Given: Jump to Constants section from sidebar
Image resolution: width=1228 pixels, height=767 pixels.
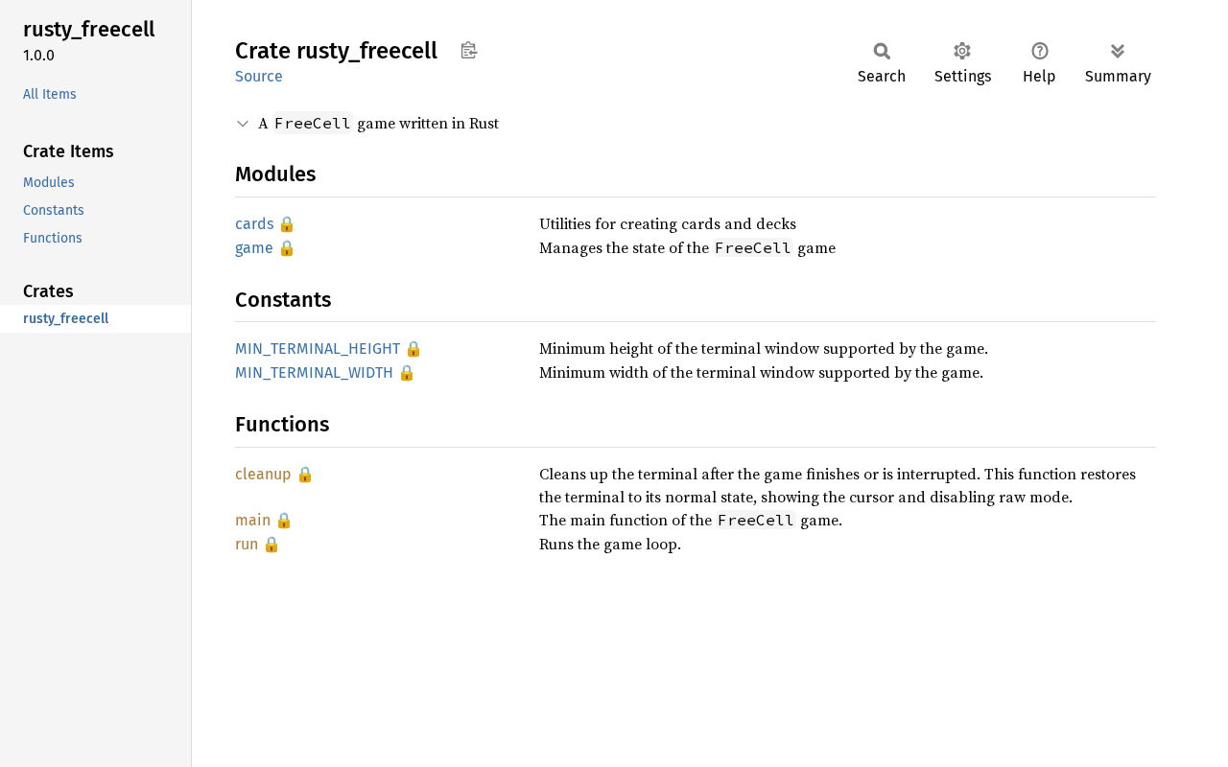Looking at the screenshot, I should pyautogui.click(x=54, y=210).
